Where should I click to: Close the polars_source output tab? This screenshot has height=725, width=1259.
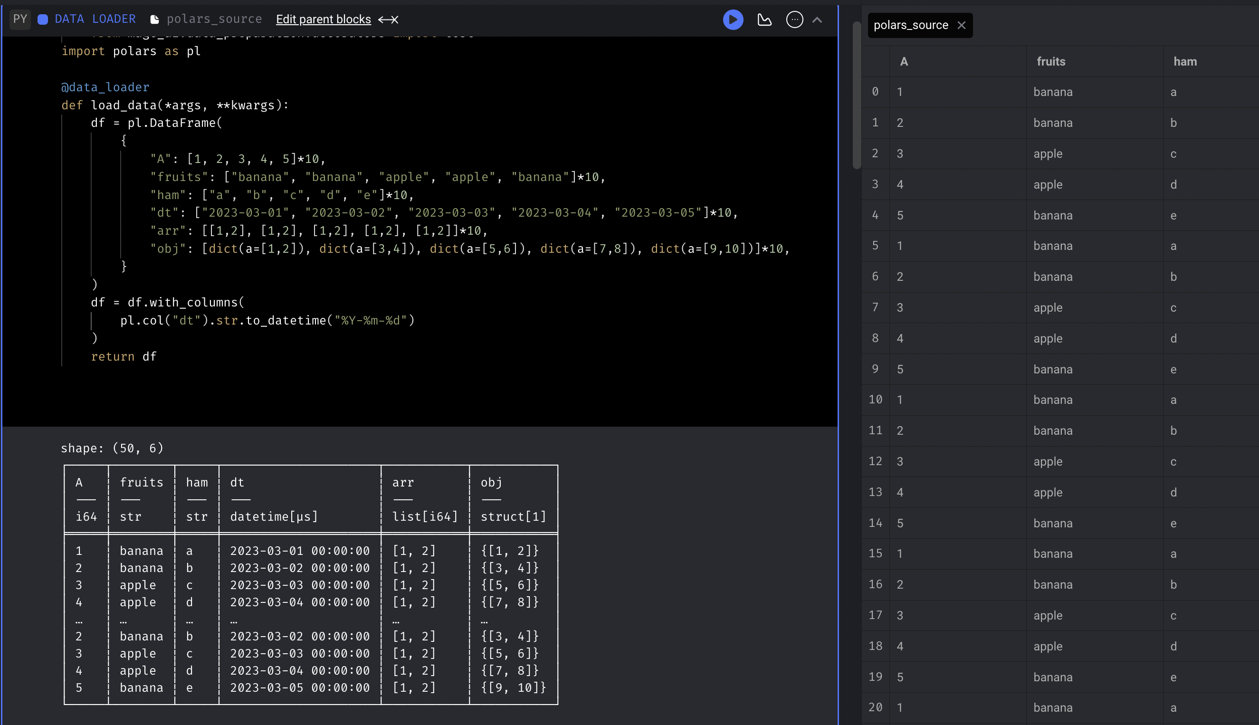point(961,25)
